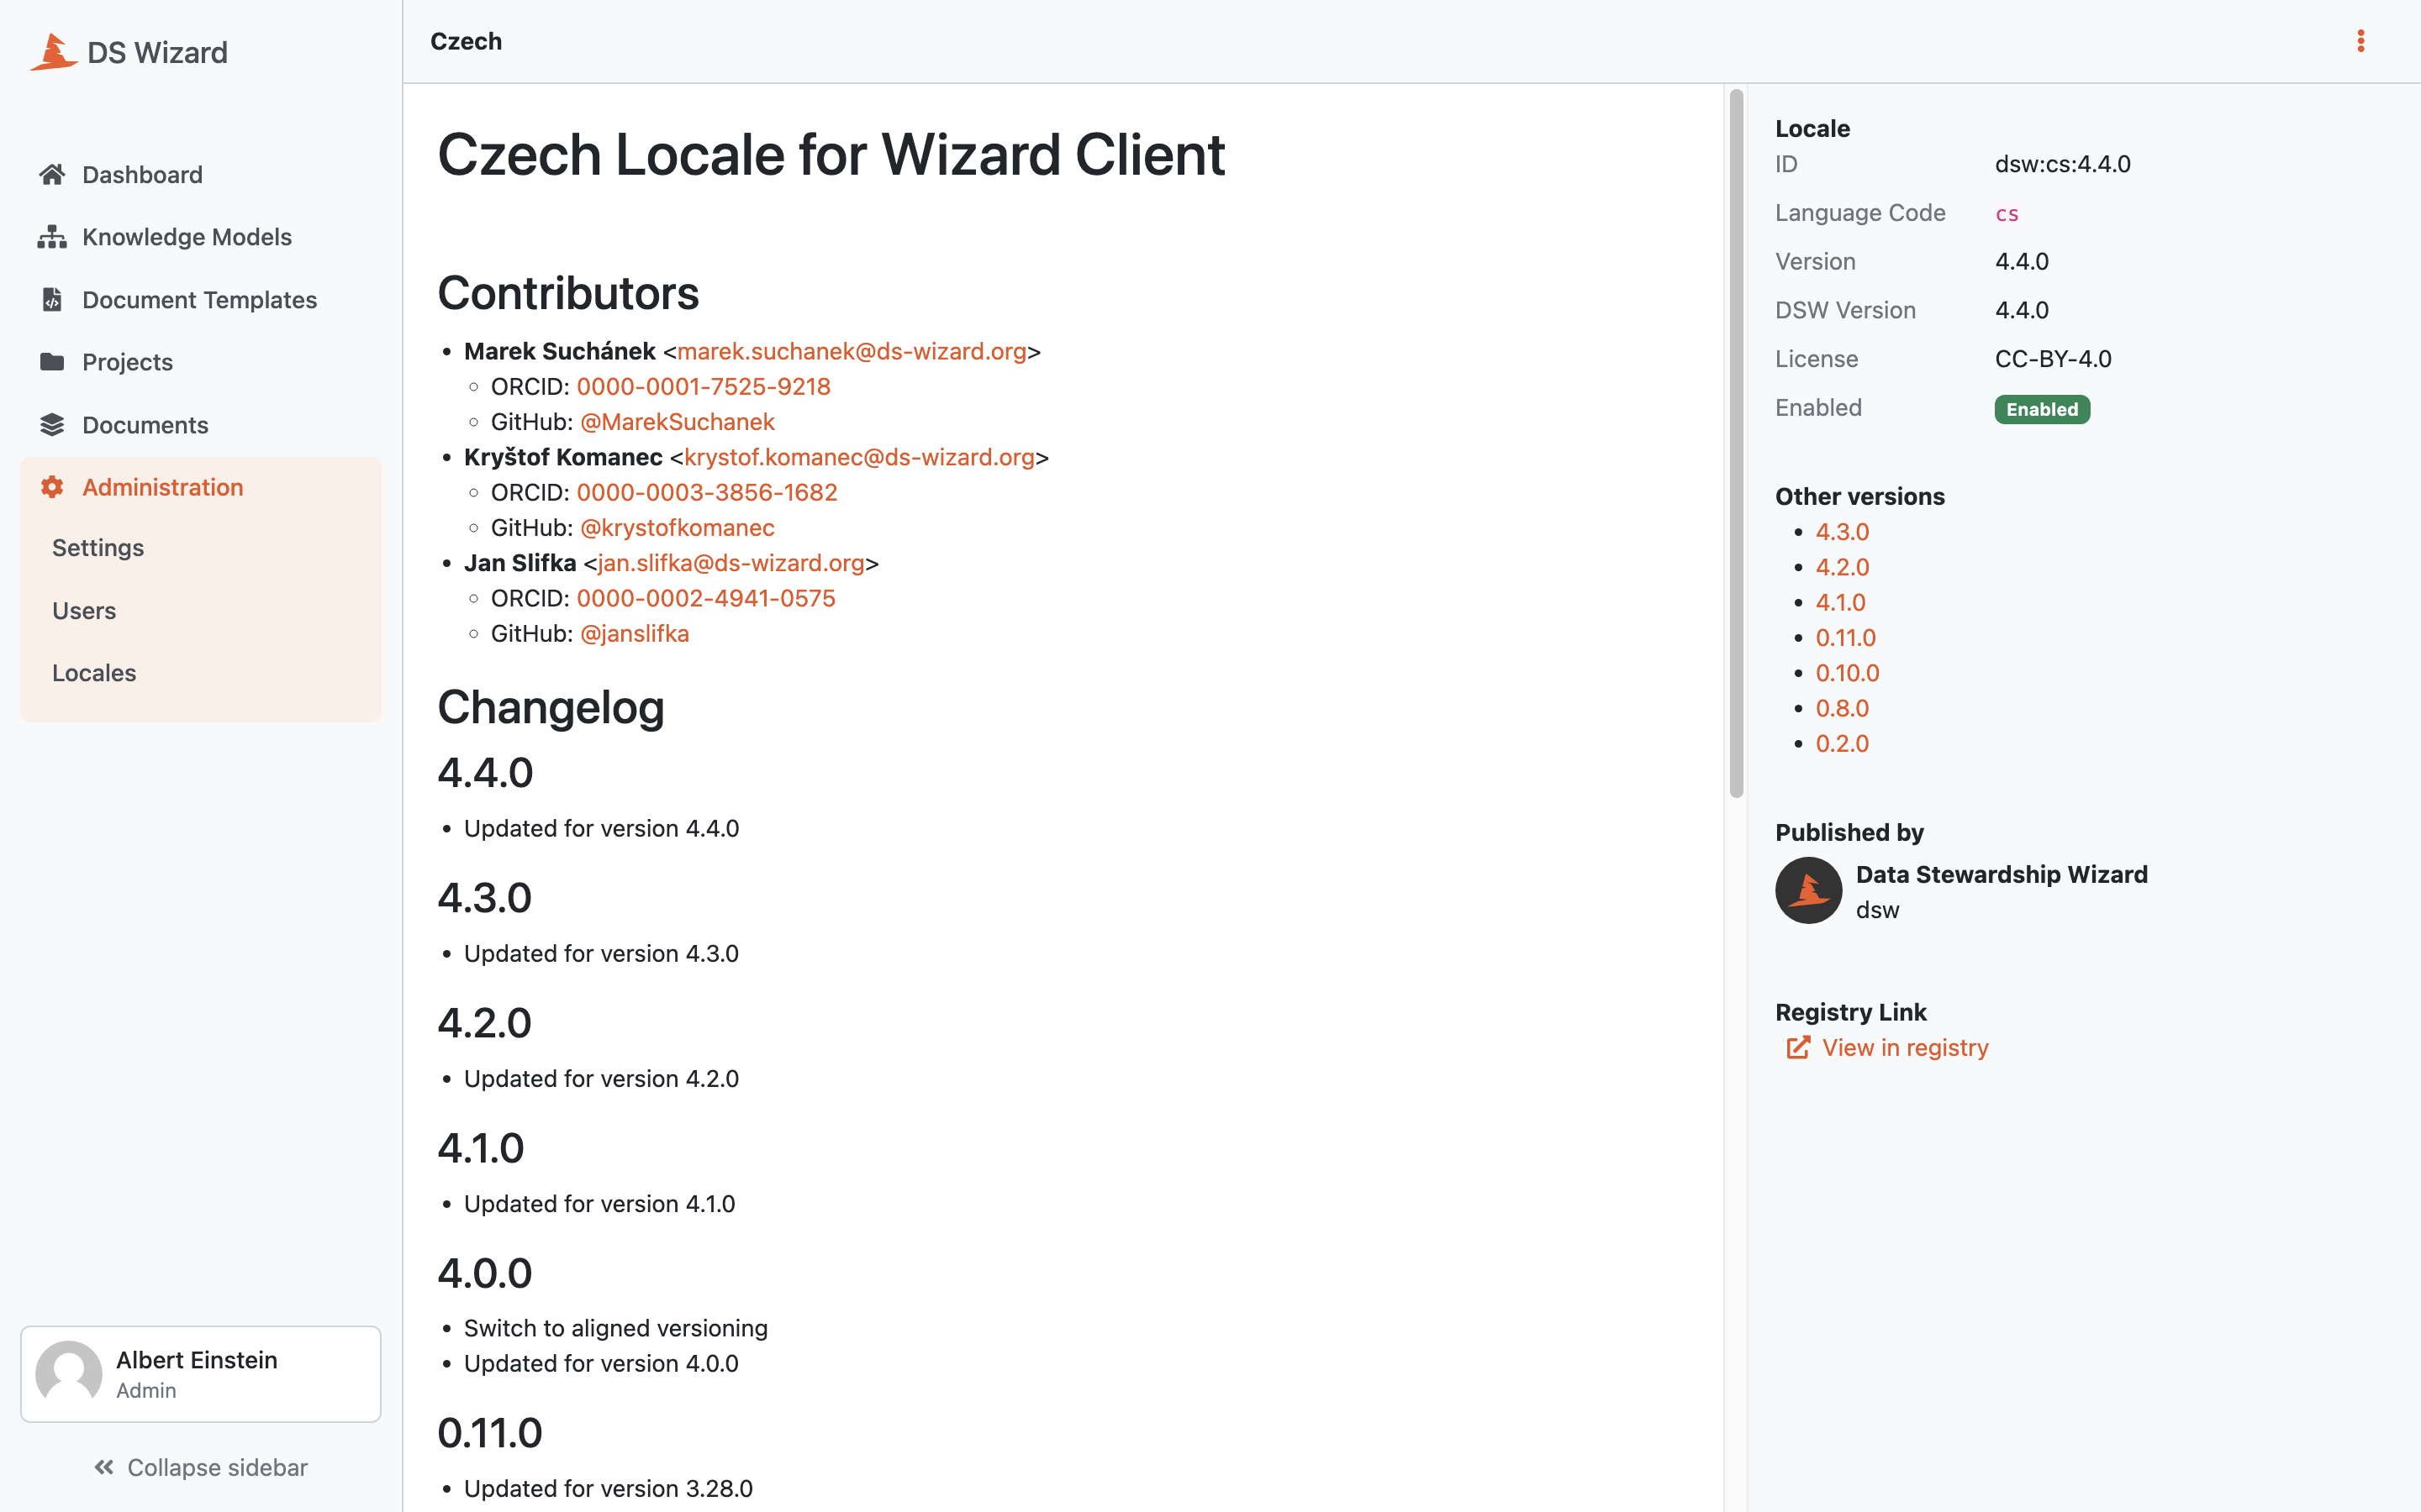Screen dimensions: 2421x1512
Task: Open ORCID 0000-0002-4941-0575 link
Action: [x=705, y=598]
